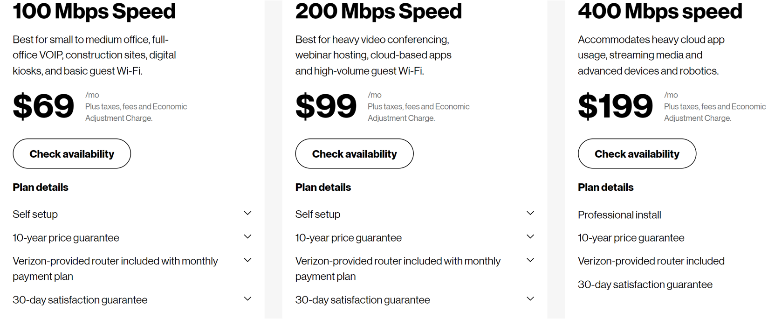Click the 400 Mbps speed heading

[660, 12]
